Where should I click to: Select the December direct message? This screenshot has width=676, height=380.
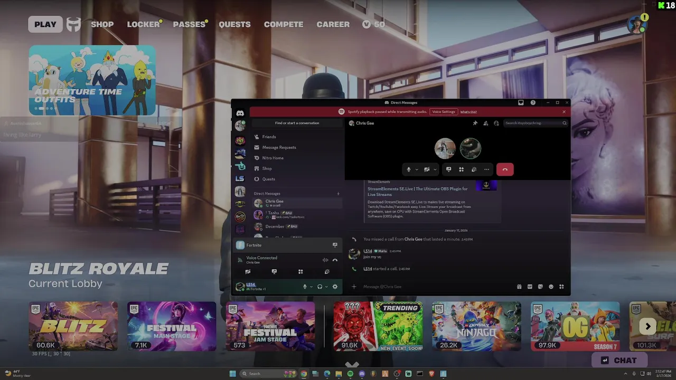[297, 226]
